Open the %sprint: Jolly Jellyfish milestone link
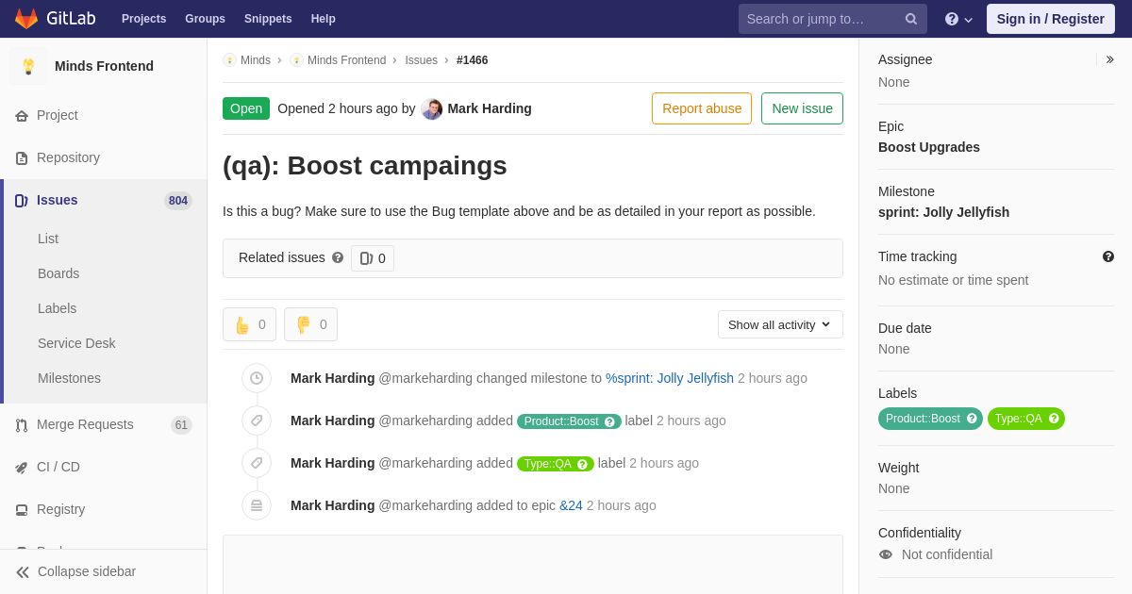This screenshot has width=1132, height=594. (670, 378)
